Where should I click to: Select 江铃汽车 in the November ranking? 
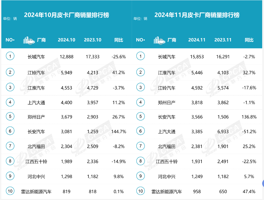pos(166,88)
